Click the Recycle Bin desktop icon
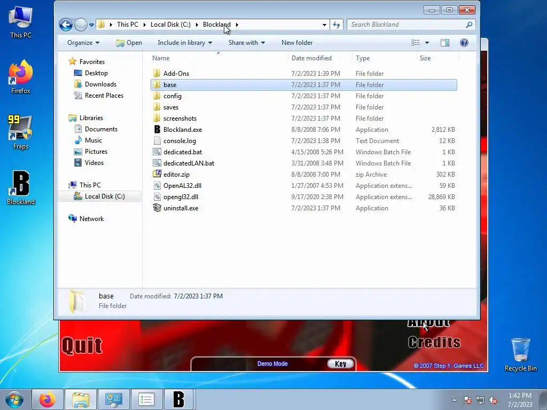547x410 pixels. pyautogui.click(x=520, y=354)
